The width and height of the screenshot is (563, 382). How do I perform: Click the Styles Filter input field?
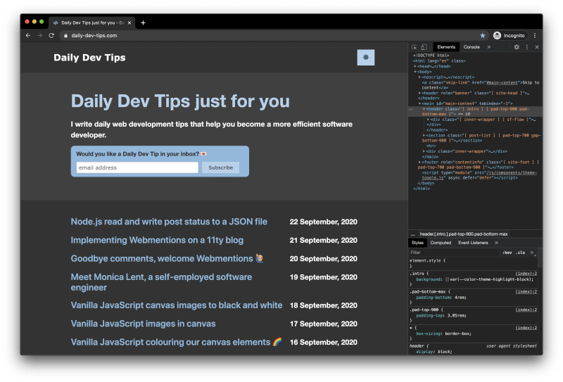coord(454,253)
